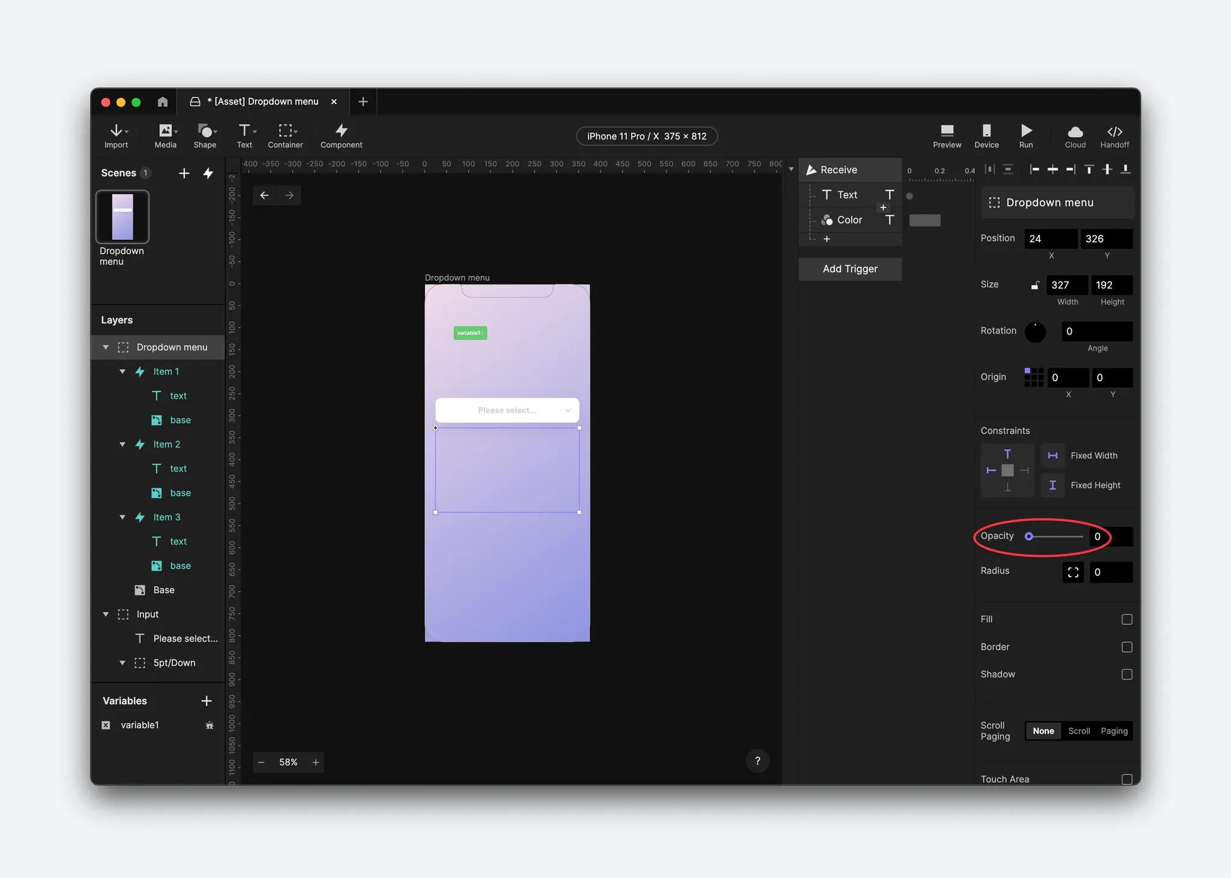Screen dimensions: 1231x878
Task: Select the Dropdown menu scene thumbnail
Action: coord(123,217)
